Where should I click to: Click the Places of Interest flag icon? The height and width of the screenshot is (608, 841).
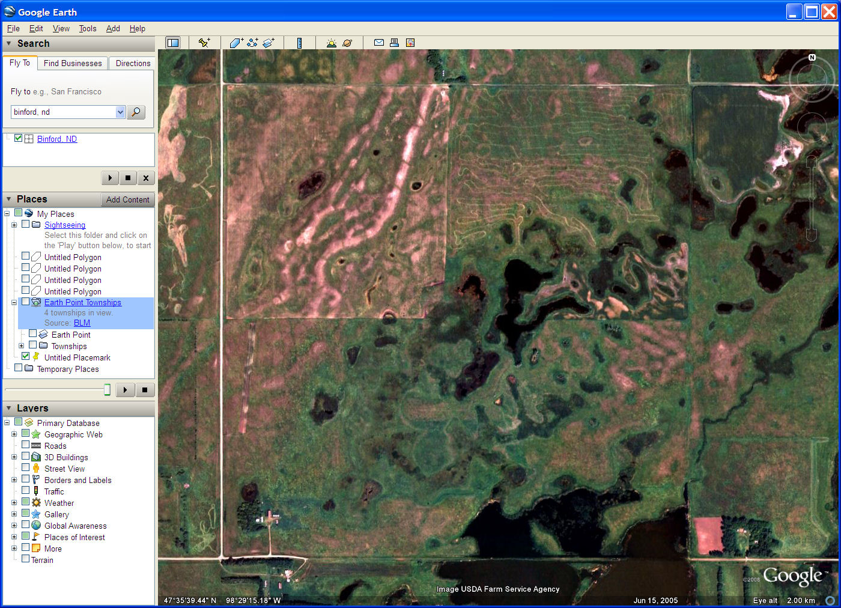pyautogui.click(x=36, y=537)
